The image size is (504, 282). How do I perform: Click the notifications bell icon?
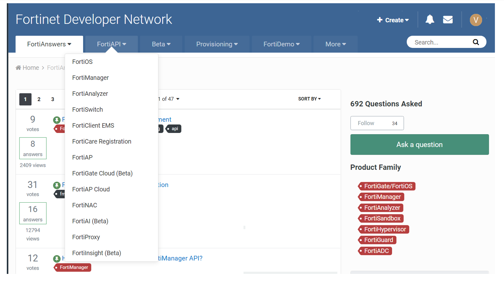point(430,20)
